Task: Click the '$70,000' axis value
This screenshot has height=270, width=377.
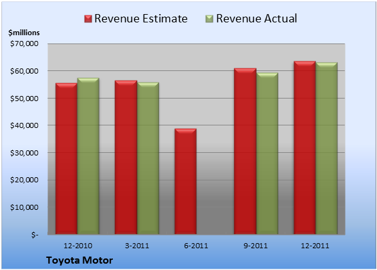Action: coord(24,44)
